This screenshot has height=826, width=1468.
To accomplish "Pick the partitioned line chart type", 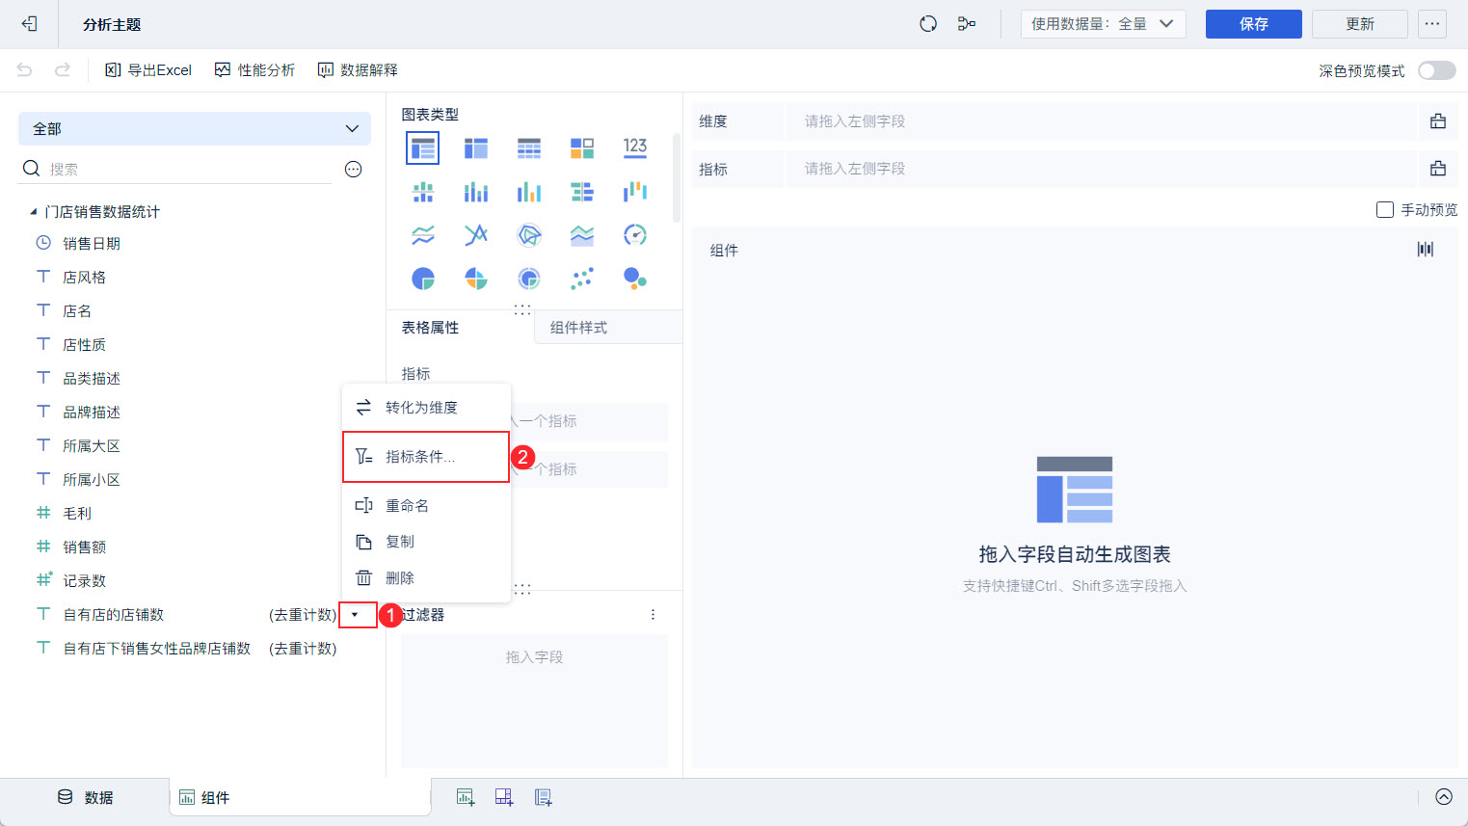I will point(423,235).
